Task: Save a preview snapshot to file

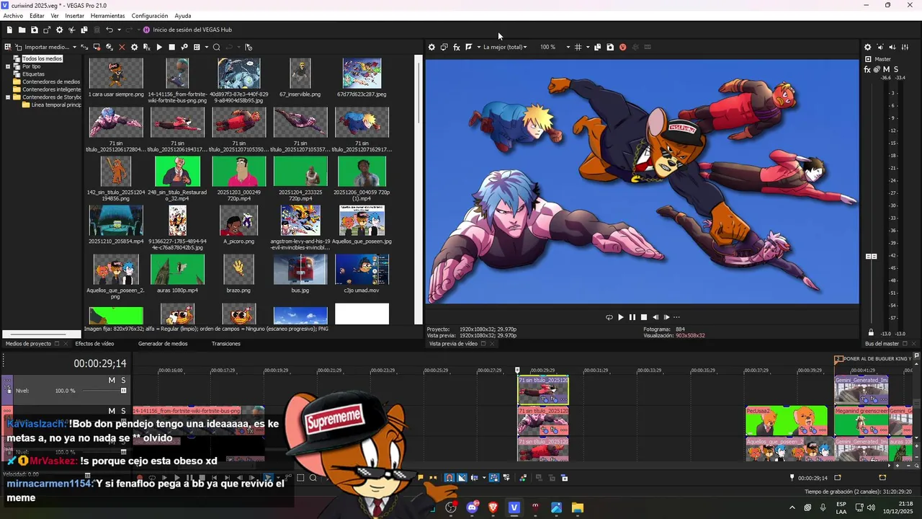Action: click(x=610, y=47)
